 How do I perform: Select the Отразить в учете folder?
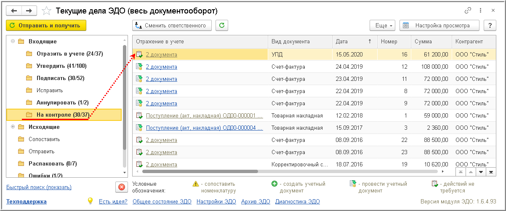tap(69, 54)
